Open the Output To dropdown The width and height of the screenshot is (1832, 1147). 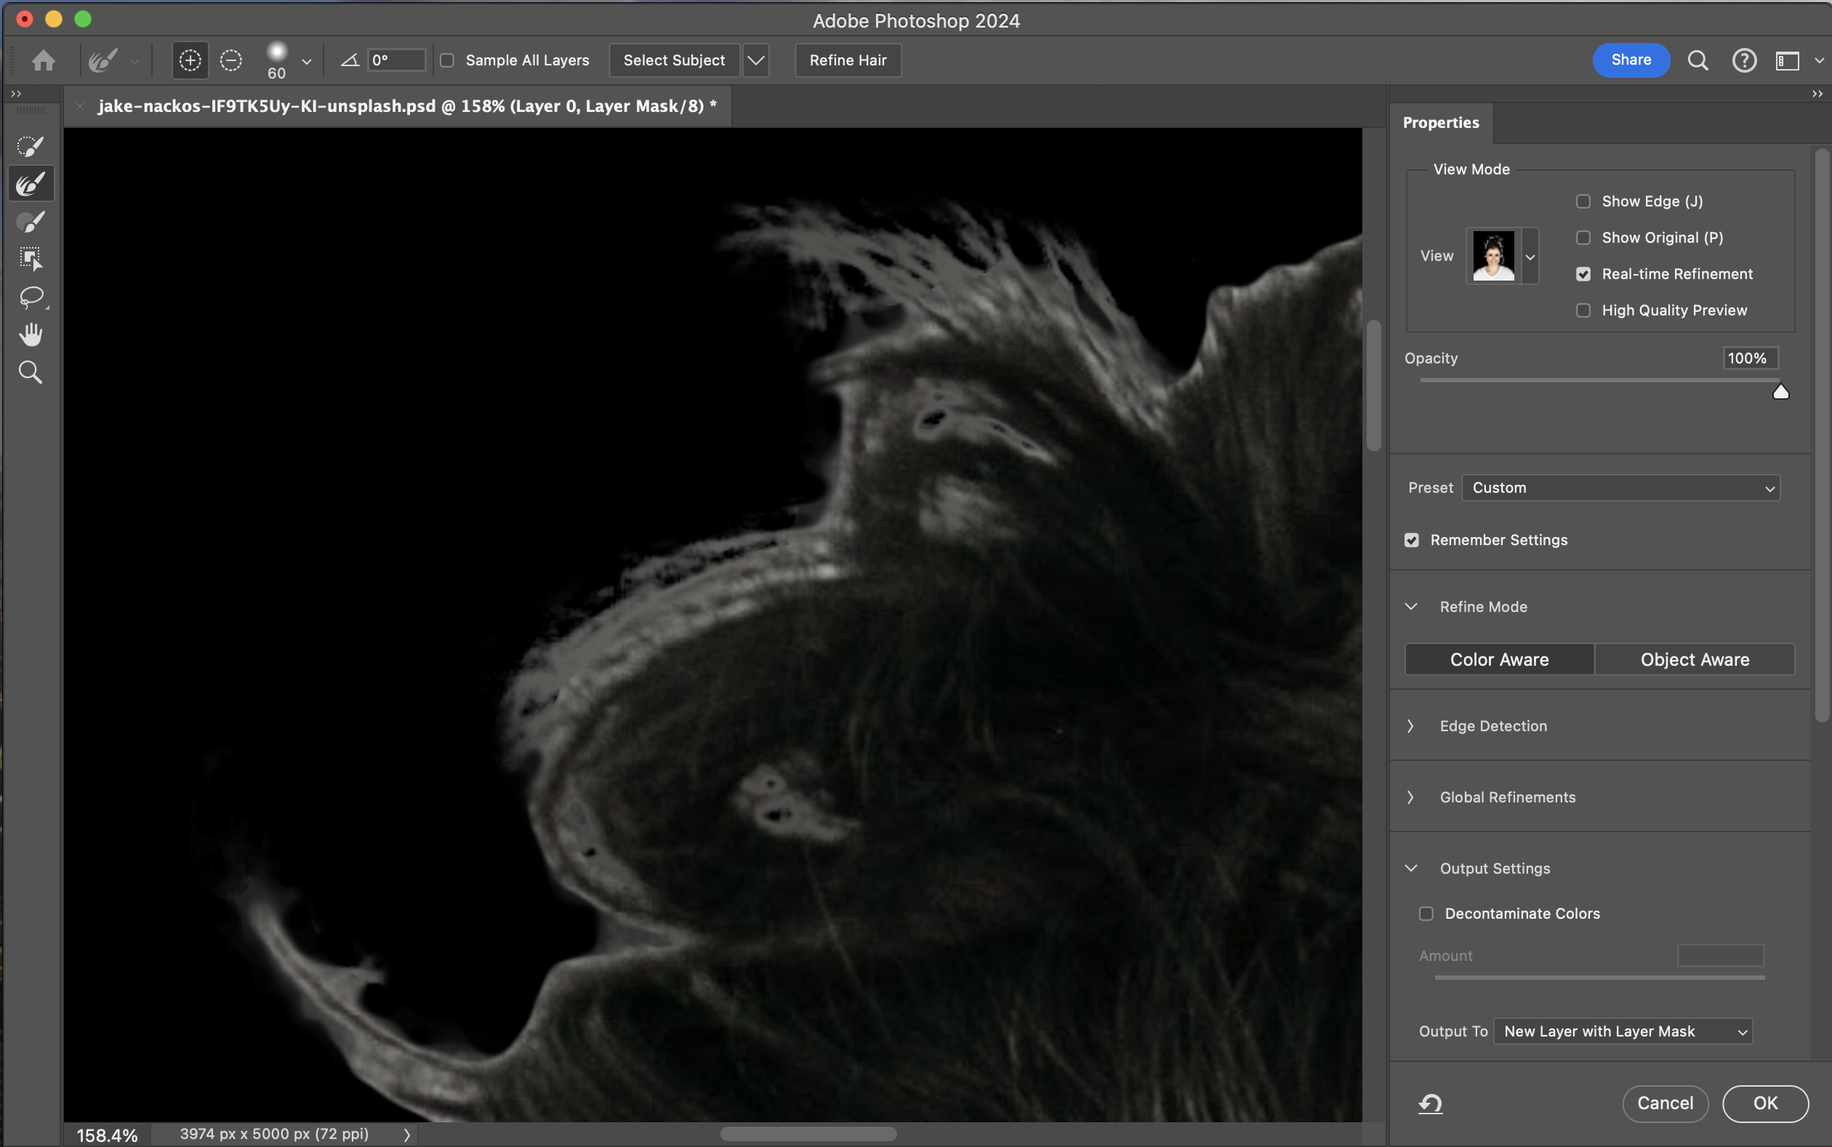(1623, 1031)
